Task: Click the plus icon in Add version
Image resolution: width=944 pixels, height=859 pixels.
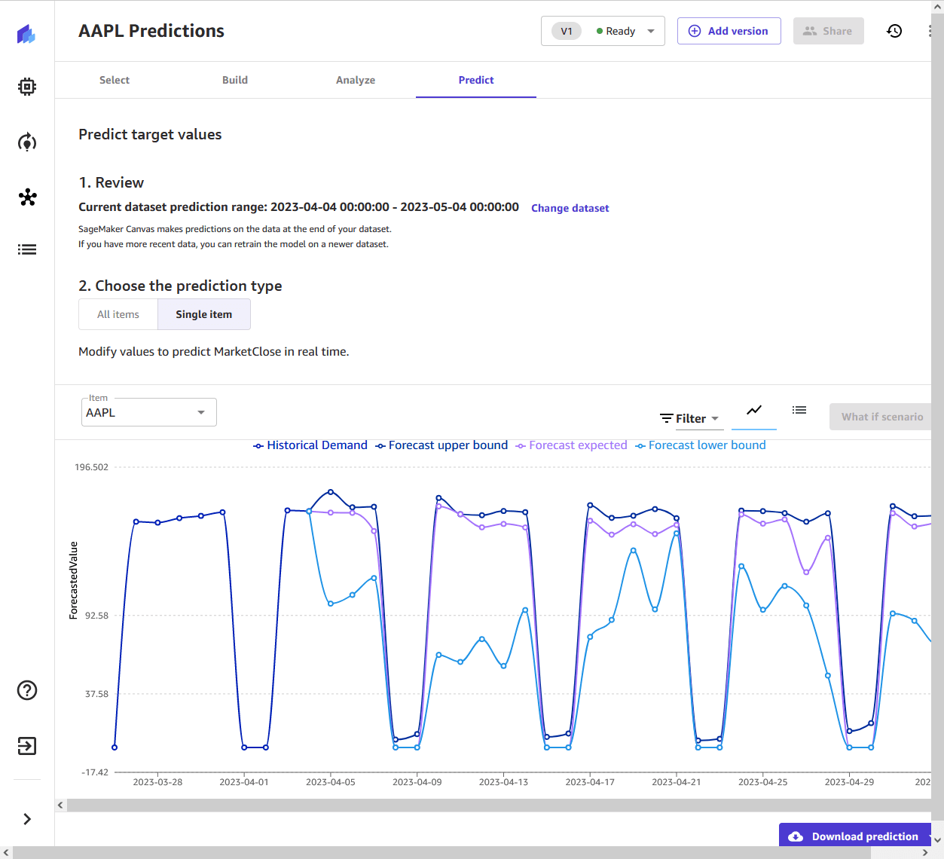Action: (x=695, y=31)
